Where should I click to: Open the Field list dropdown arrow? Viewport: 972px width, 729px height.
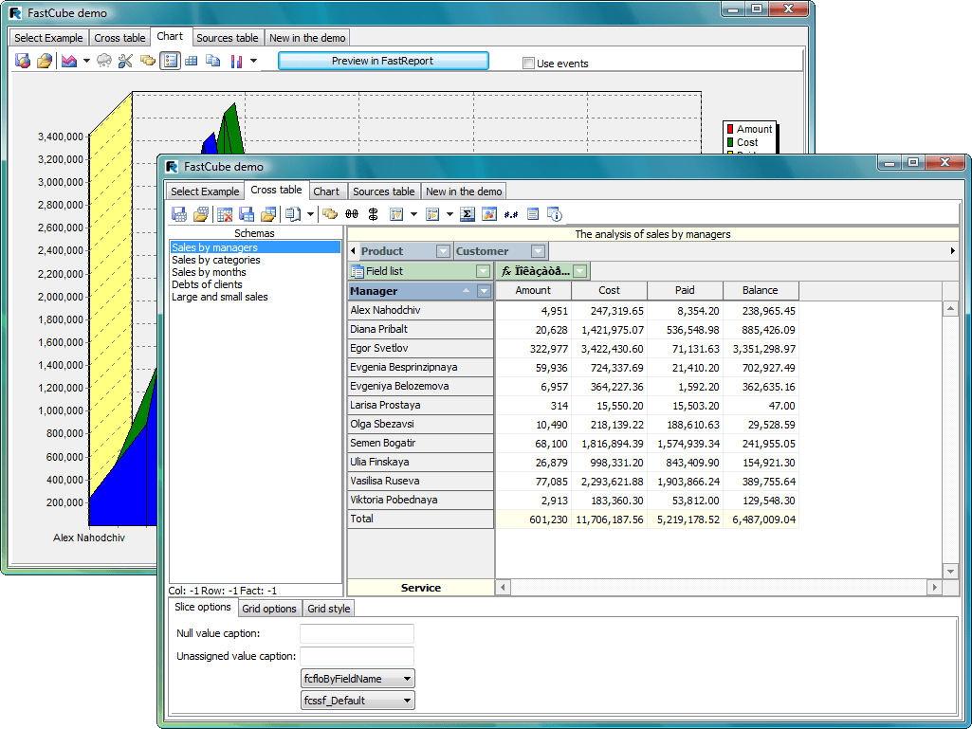pos(483,271)
